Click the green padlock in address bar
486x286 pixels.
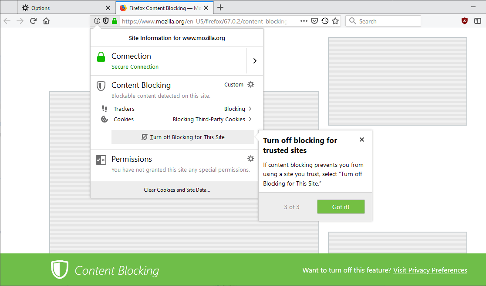pos(115,21)
